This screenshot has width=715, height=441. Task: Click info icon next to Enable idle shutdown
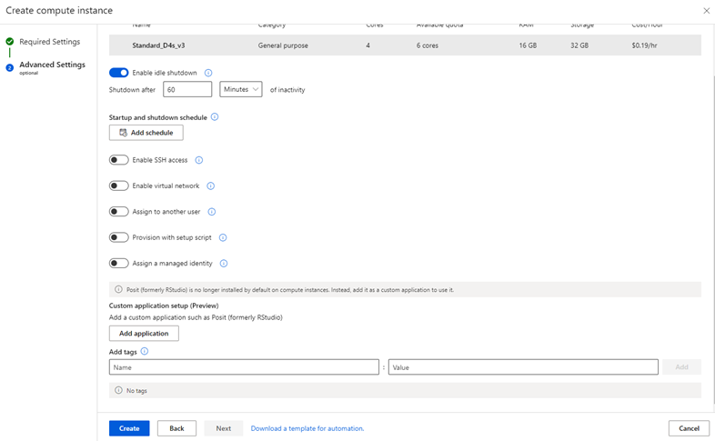tap(208, 73)
